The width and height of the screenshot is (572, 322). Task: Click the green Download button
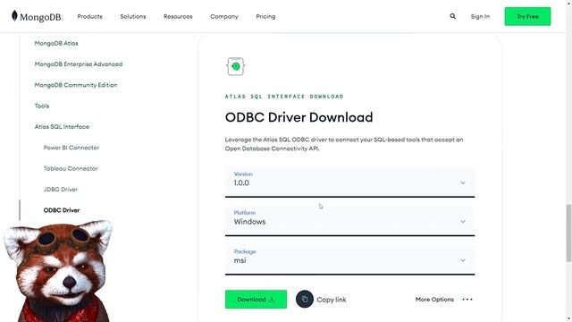(x=256, y=300)
